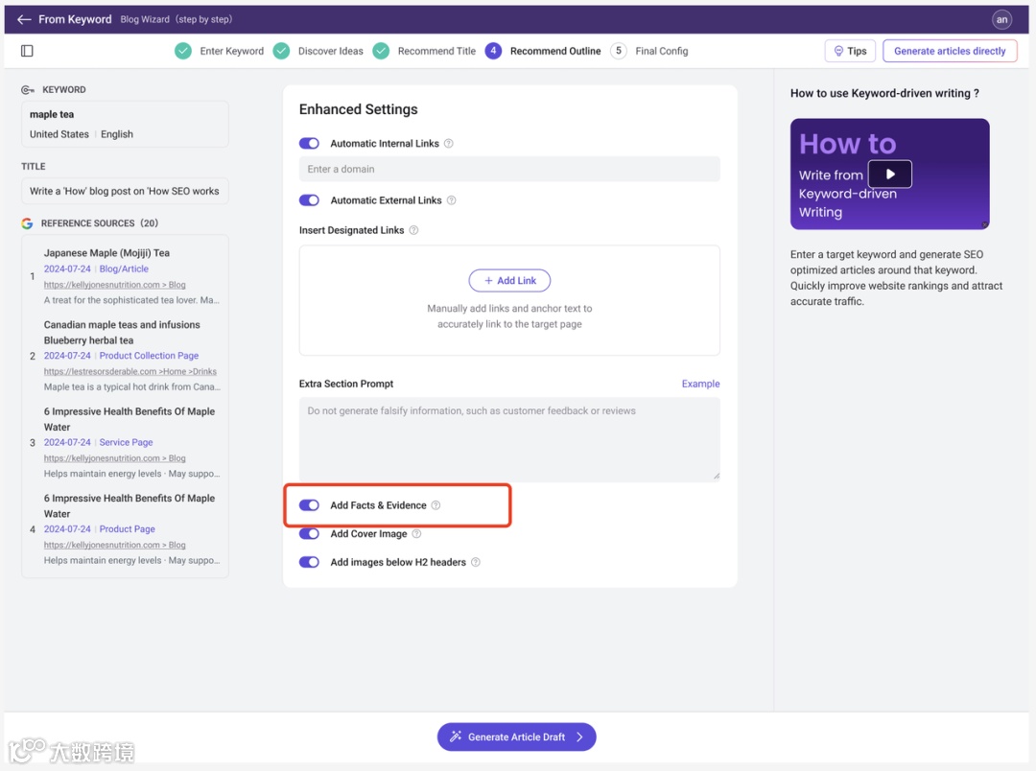The image size is (1036, 771).
Task: Click the Recommend Title completed step checkmark
Action: [381, 51]
